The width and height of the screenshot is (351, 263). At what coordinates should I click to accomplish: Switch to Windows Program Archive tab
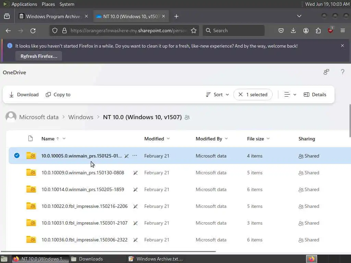click(x=53, y=16)
